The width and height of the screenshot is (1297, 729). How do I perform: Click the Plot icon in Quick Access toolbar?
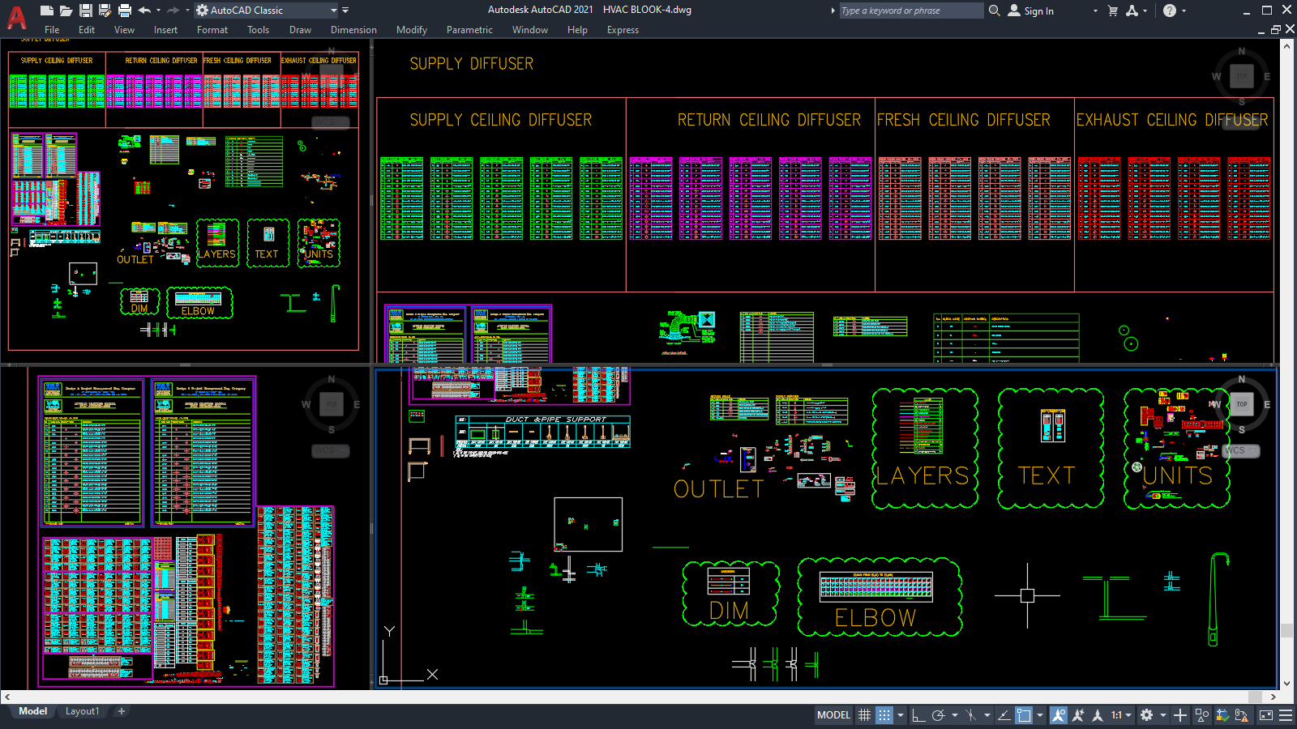[124, 10]
